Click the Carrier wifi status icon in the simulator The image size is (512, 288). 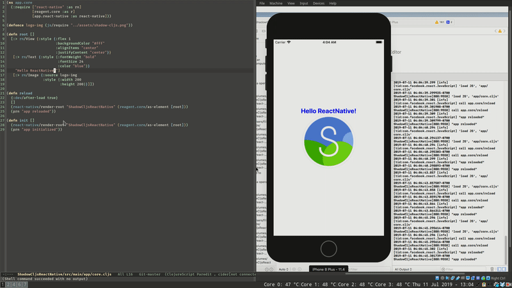point(289,42)
